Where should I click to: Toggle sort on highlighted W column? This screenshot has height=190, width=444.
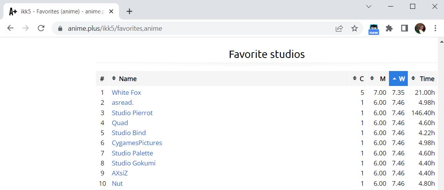(398, 79)
